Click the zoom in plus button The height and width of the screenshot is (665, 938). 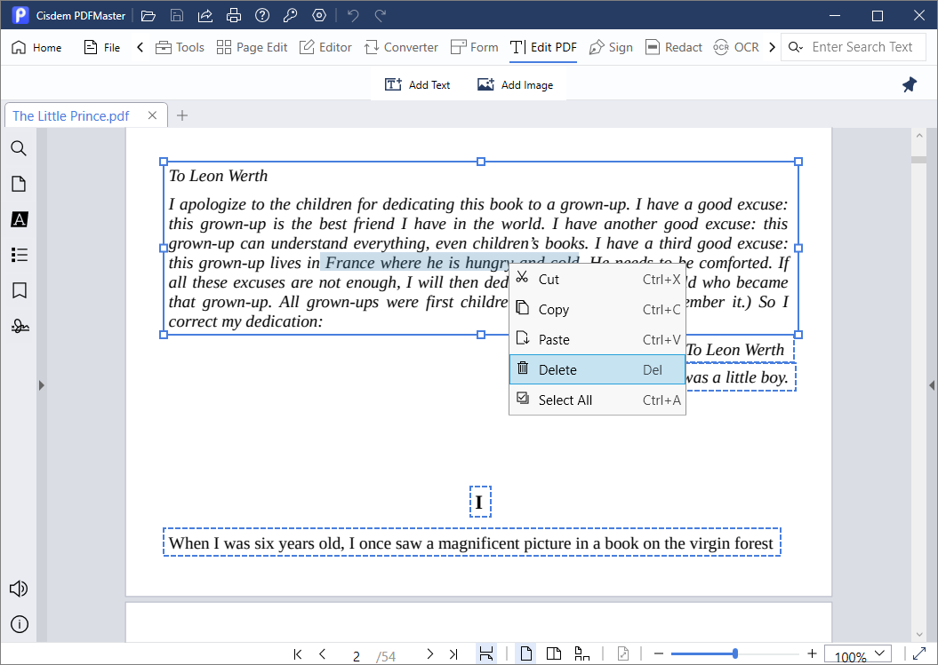(812, 654)
